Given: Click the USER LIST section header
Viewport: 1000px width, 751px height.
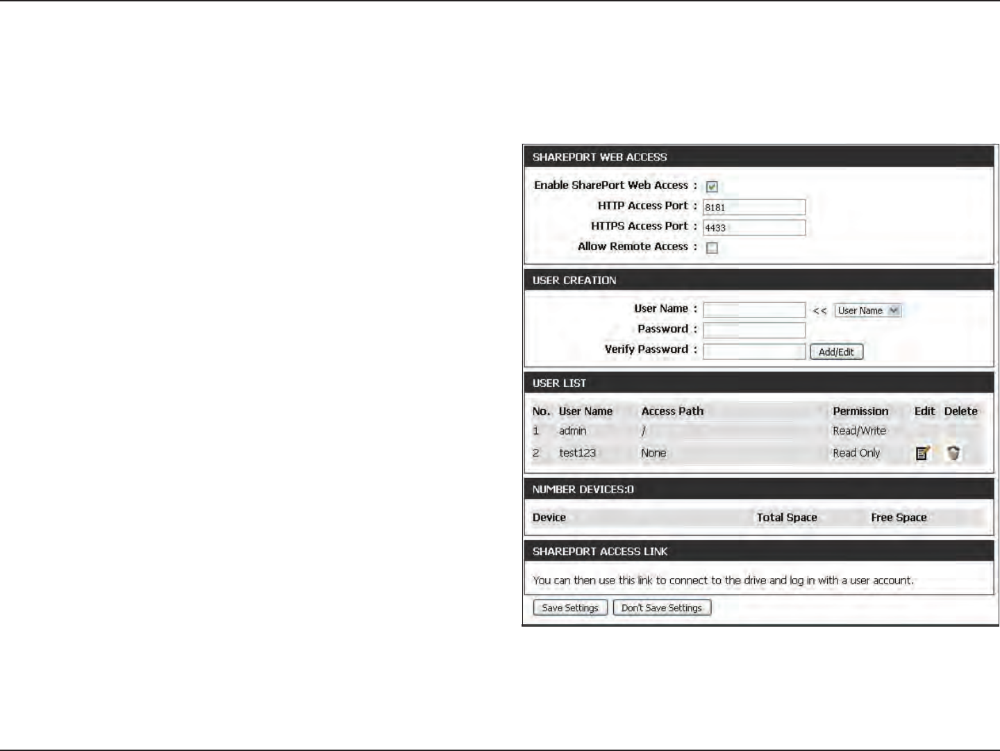Looking at the screenshot, I should click(x=758, y=383).
